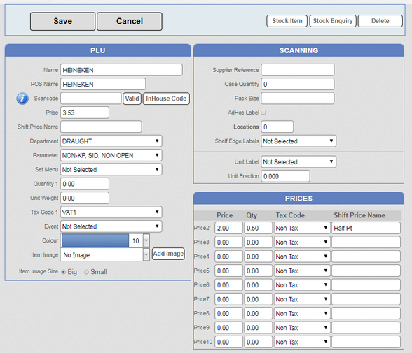Click the Price2 Qty field showing 0.50

[258, 228]
